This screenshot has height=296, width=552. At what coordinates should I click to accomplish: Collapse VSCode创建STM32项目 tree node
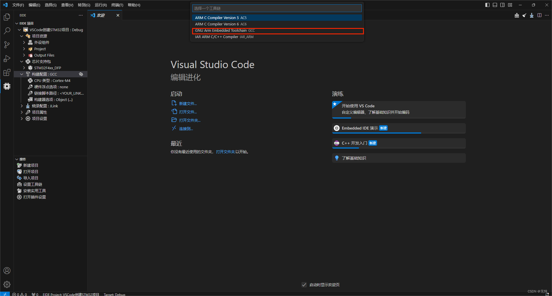pyautogui.click(x=19, y=30)
